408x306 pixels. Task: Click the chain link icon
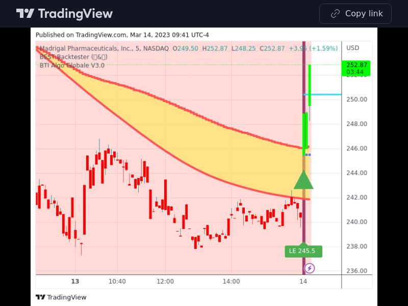335,14
